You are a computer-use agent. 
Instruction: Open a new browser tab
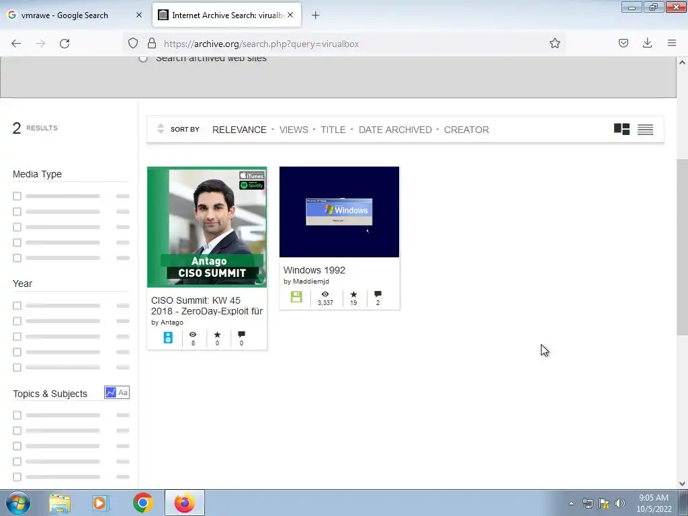click(x=316, y=15)
